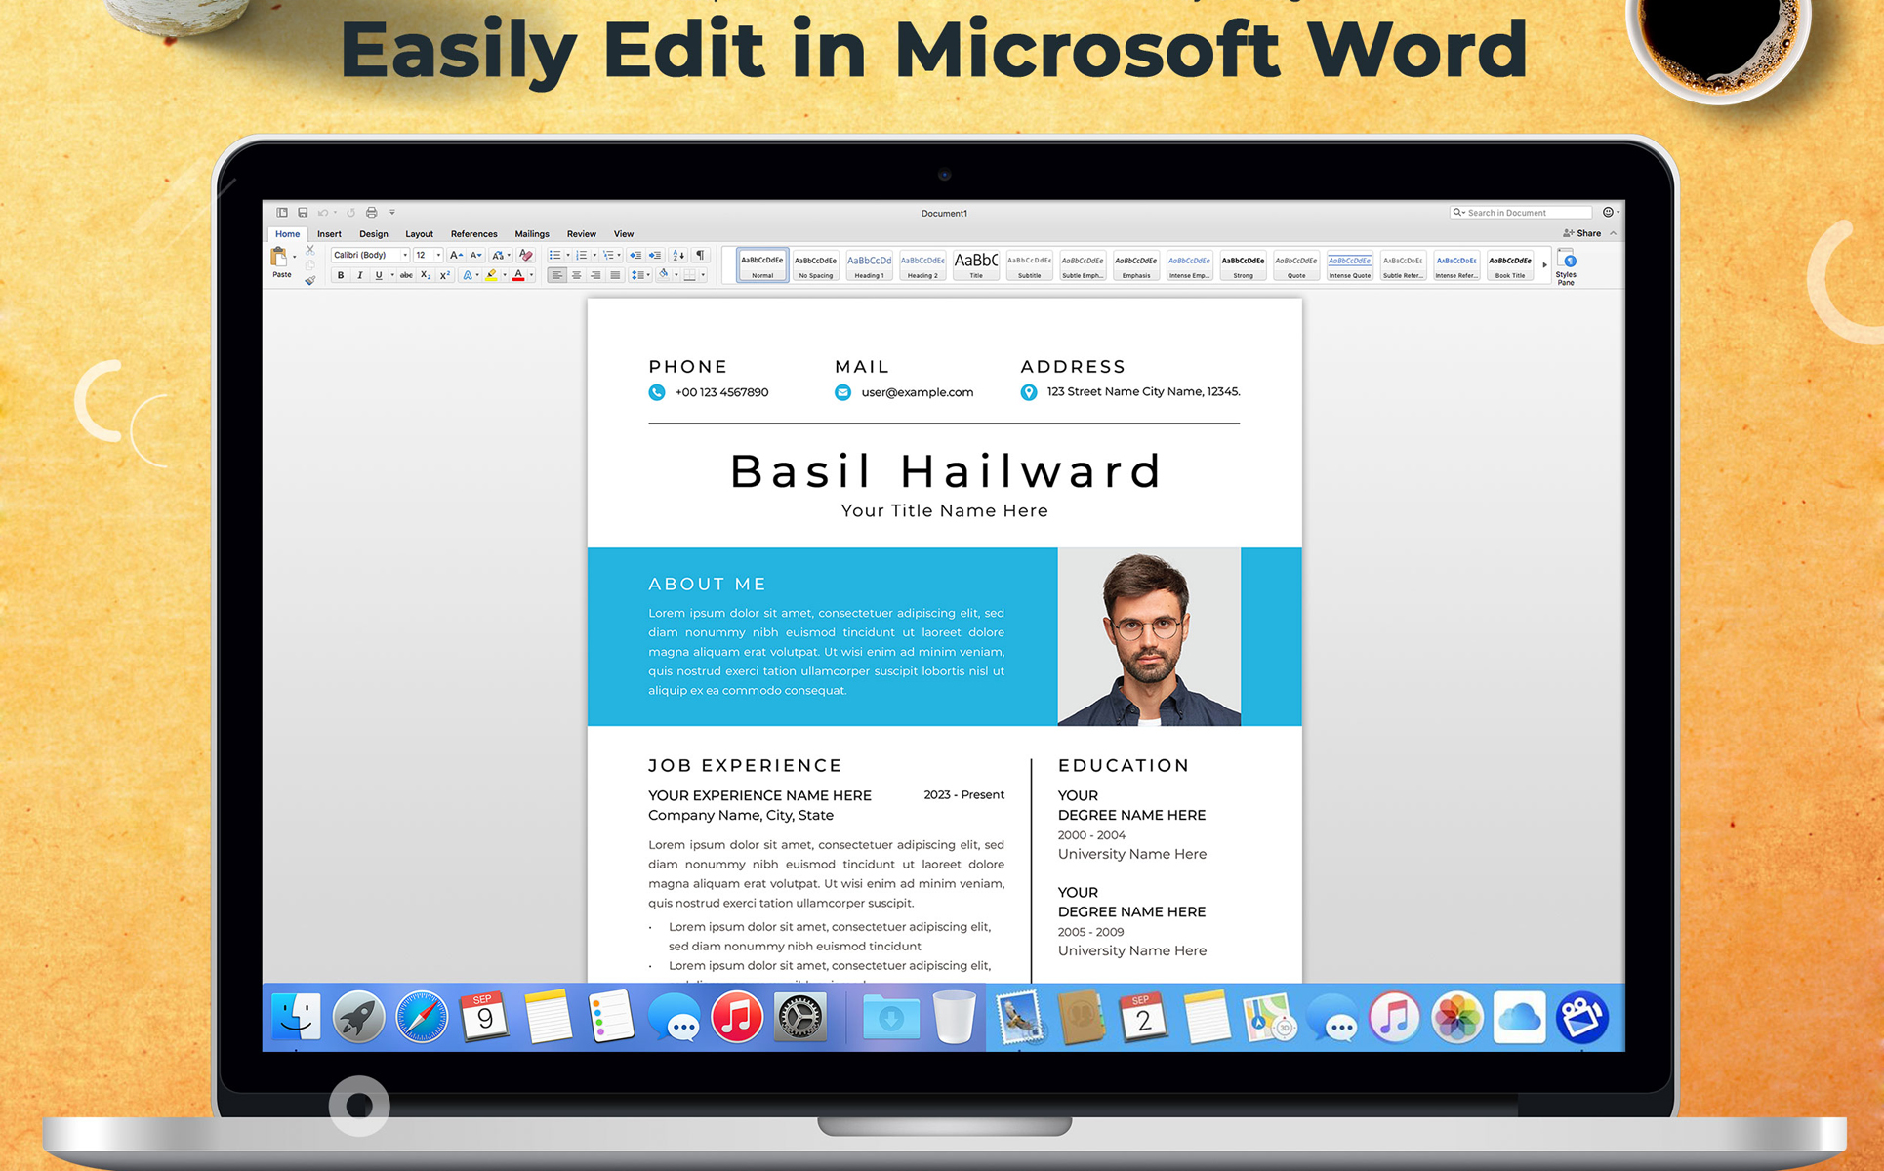Click the Paste clipboard icon

coord(279,258)
